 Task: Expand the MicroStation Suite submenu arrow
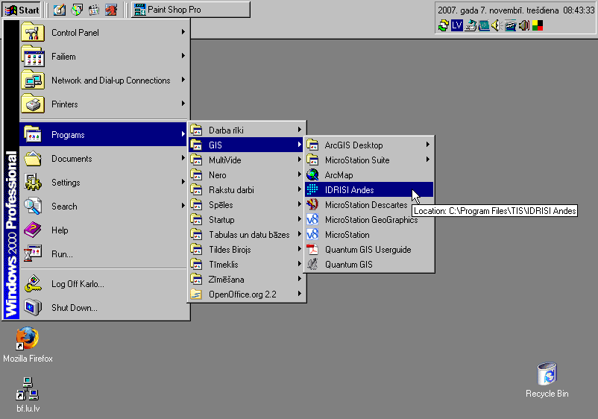(x=428, y=160)
